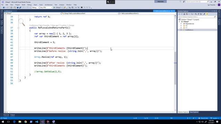Open the Action Center notification icon
221x124 pixels.
(217, 122)
